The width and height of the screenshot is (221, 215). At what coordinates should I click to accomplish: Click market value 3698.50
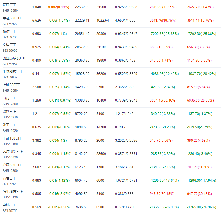(81, 207)
